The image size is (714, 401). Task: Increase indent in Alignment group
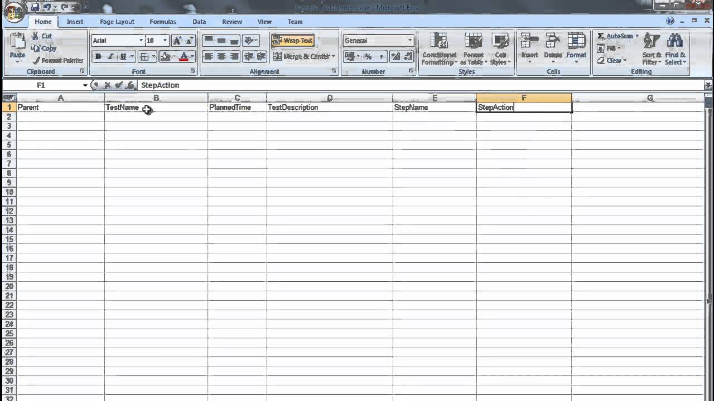[x=260, y=56]
